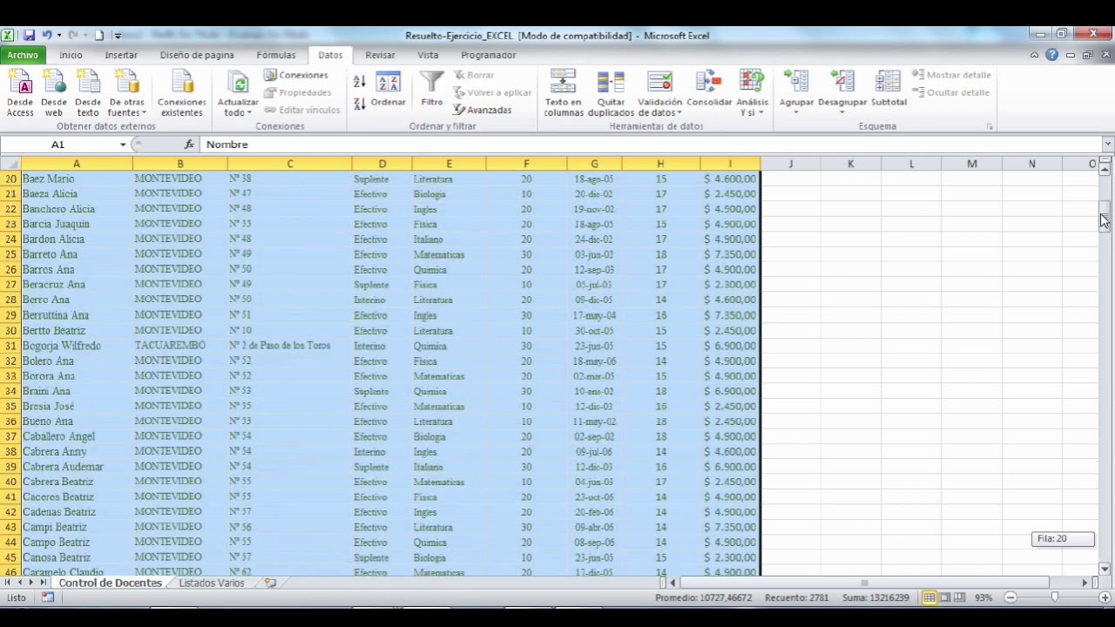Switch to the Fórmulas tab

[276, 55]
